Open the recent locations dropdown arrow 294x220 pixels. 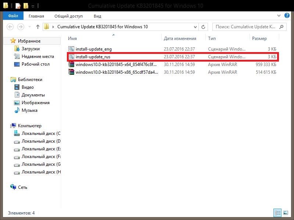[x=29, y=27]
